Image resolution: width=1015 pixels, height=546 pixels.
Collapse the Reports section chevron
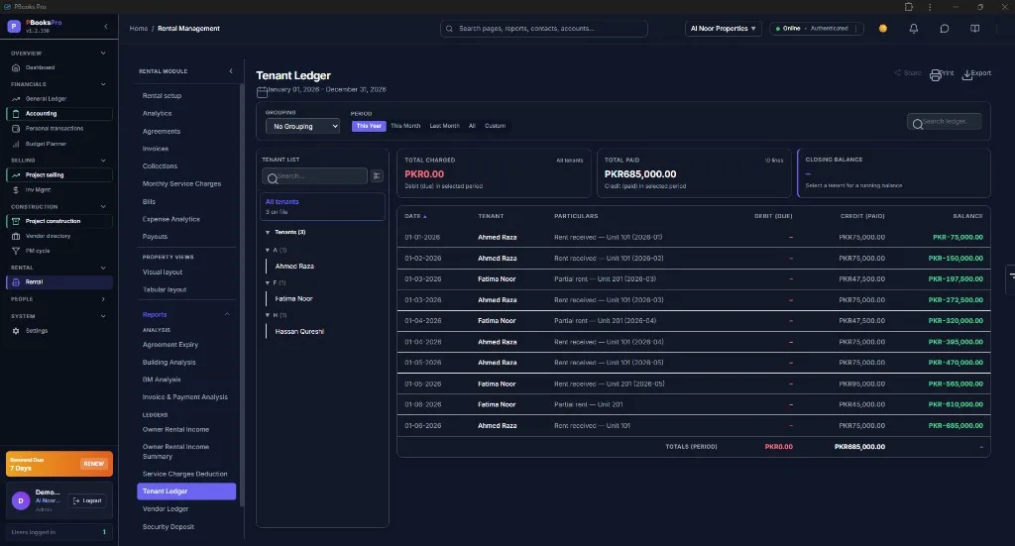coord(227,314)
